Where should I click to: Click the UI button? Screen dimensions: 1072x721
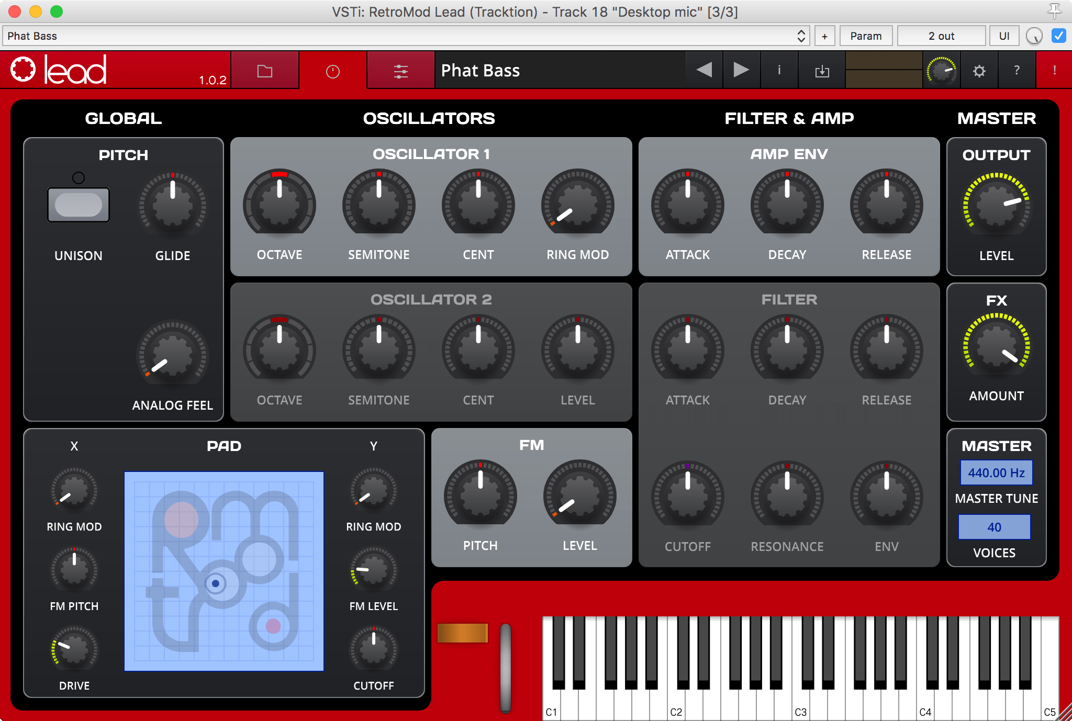(1004, 36)
